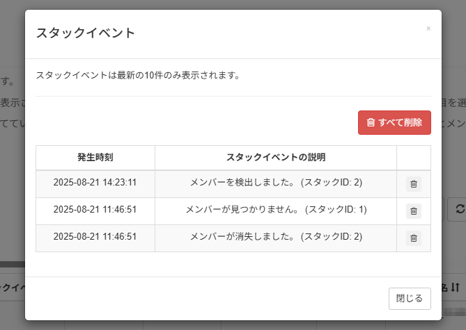Remove the メンバーが消失しました event via trash icon
Image resolution: width=466 pixels, height=330 pixels.
click(x=414, y=238)
